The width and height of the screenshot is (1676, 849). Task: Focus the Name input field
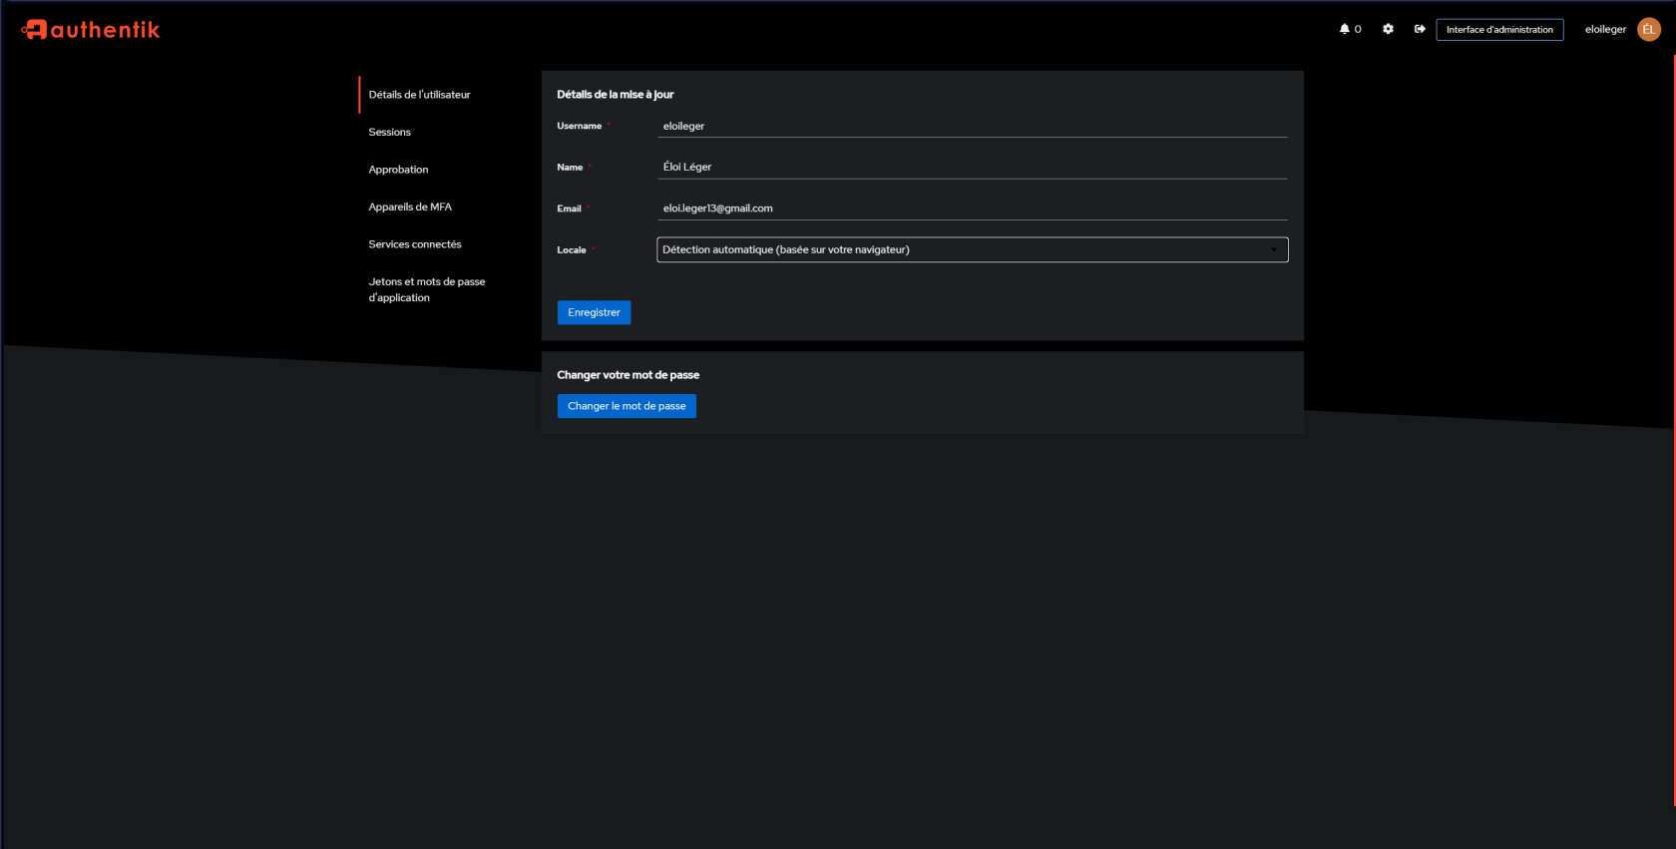973,167
